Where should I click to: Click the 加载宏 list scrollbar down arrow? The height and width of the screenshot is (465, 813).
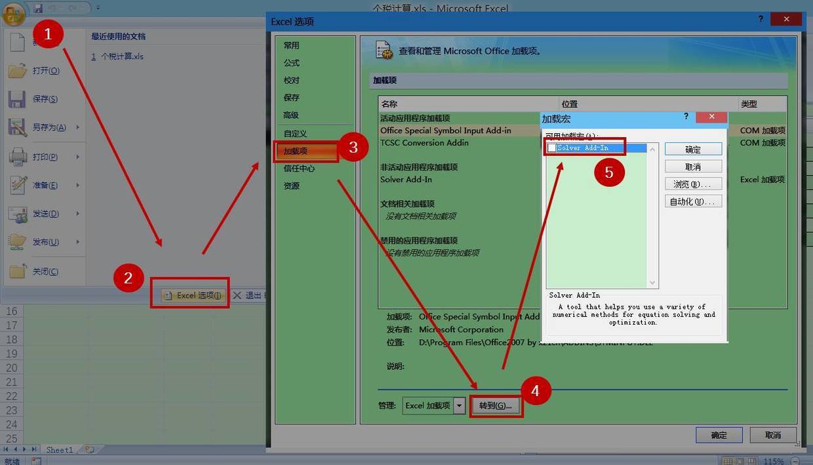[x=652, y=283]
